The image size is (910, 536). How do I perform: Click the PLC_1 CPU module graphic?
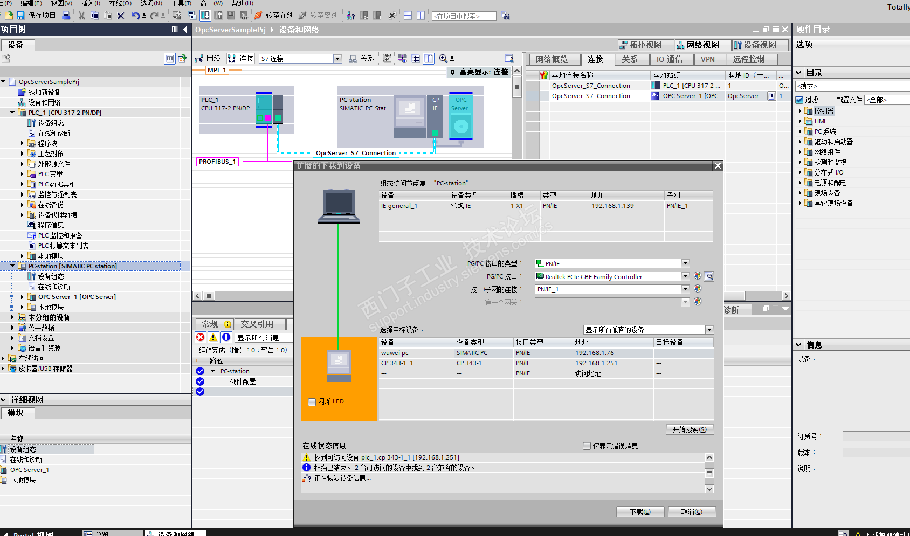pyautogui.click(x=264, y=109)
